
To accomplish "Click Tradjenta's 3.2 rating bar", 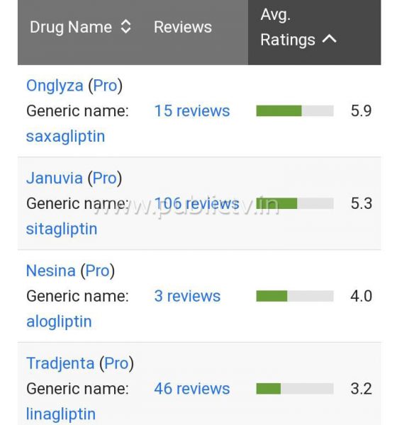I will 295,389.
